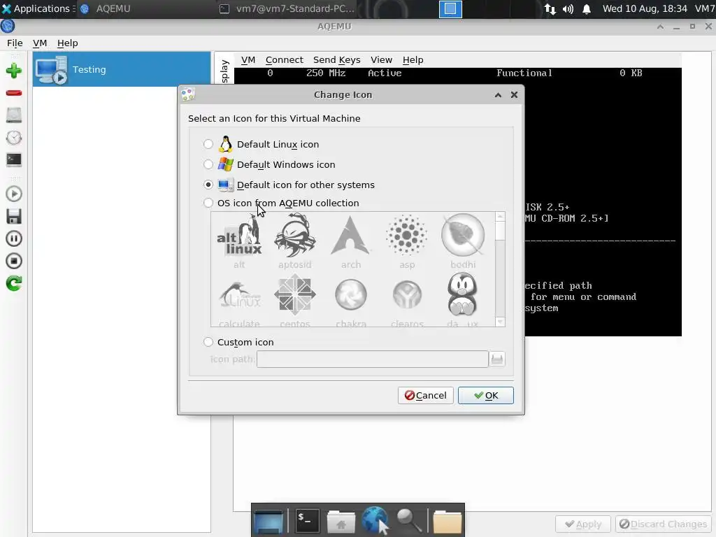Click the browse icon next to icon path
Image resolution: width=716 pixels, height=537 pixels.
point(497,359)
